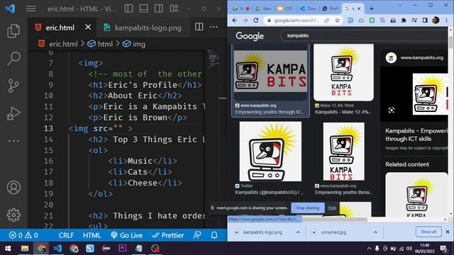The height and width of the screenshot is (255, 454).
Task: Show errors and warnings in status bar
Action: pos(23,235)
